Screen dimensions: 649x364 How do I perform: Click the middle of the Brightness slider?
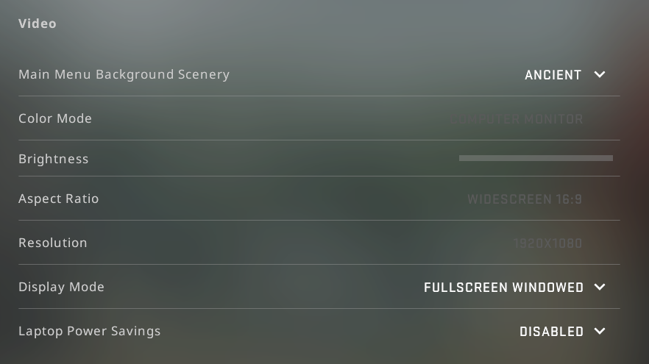(536, 158)
